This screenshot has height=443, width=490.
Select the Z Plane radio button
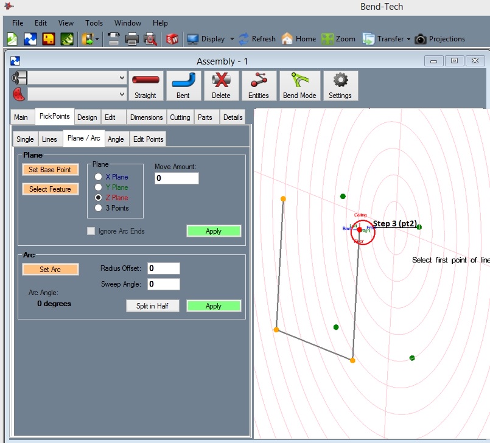[98, 197]
